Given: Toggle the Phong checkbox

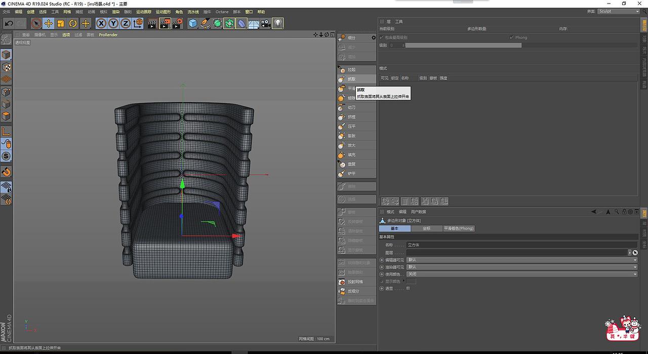Looking at the screenshot, I should pyautogui.click(x=512, y=37).
